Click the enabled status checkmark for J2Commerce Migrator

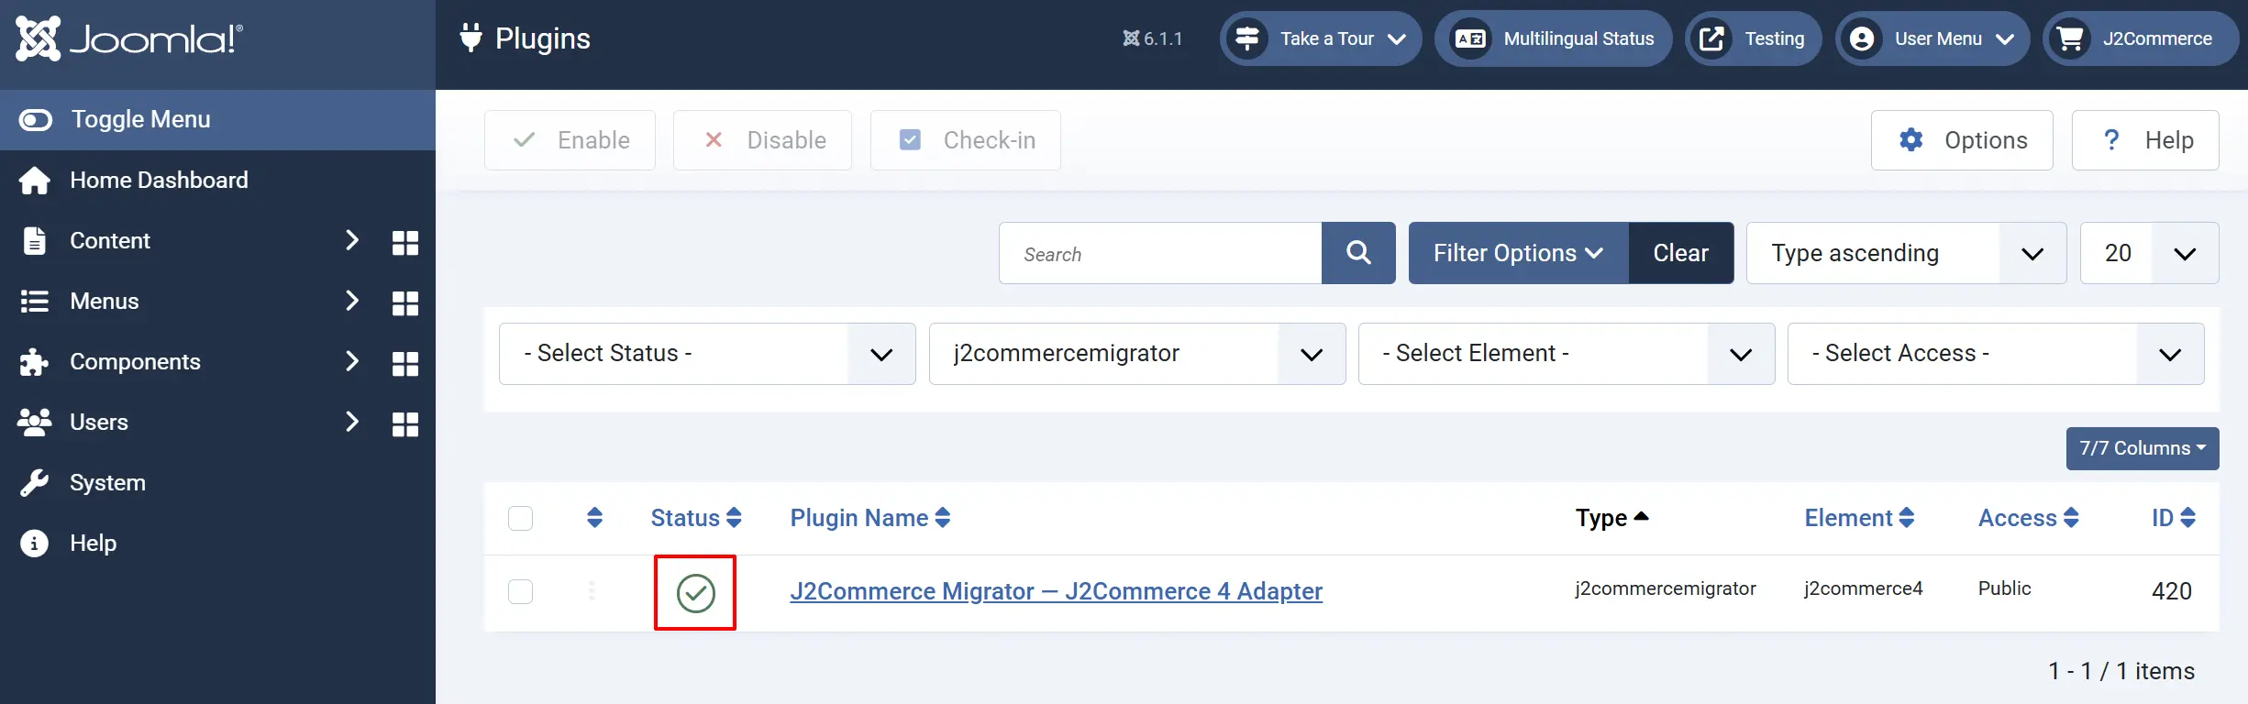pos(695,593)
